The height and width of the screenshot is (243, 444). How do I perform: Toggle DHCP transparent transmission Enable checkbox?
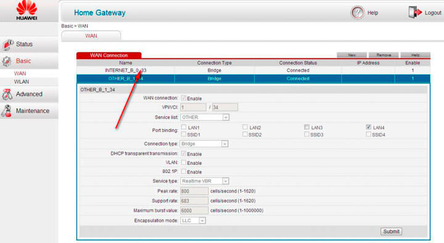point(184,154)
